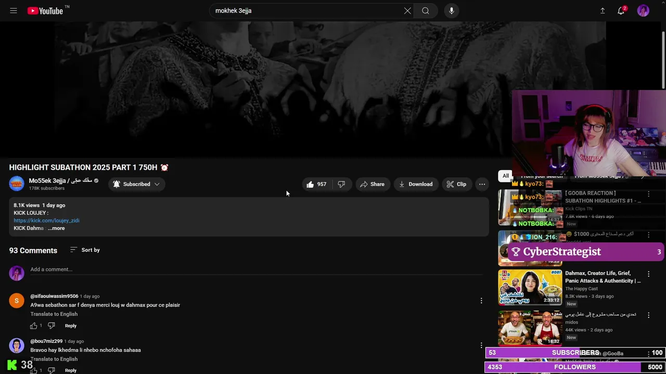Start voice search with microphone
This screenshot has height=374, width=666.
[451, 10]
